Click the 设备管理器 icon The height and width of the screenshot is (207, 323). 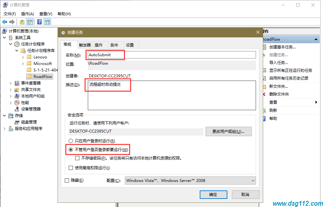click(17, 109)
